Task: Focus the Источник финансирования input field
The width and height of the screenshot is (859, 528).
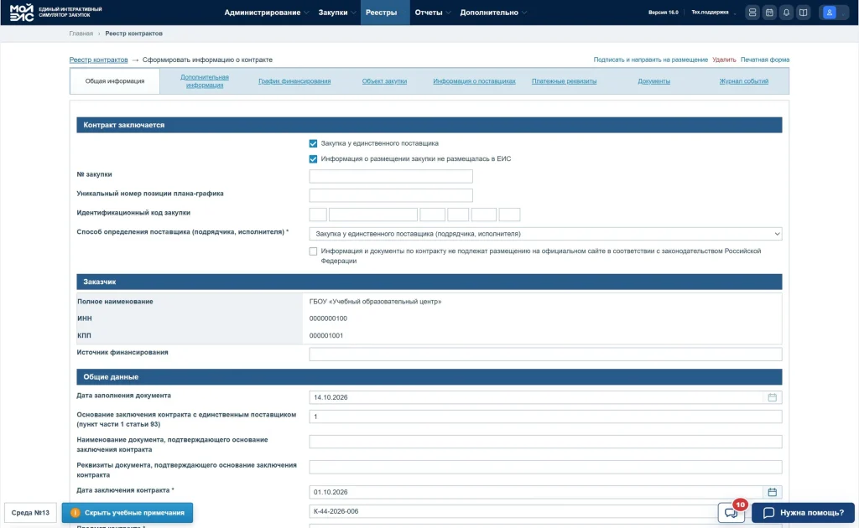Action: (545, 354)
